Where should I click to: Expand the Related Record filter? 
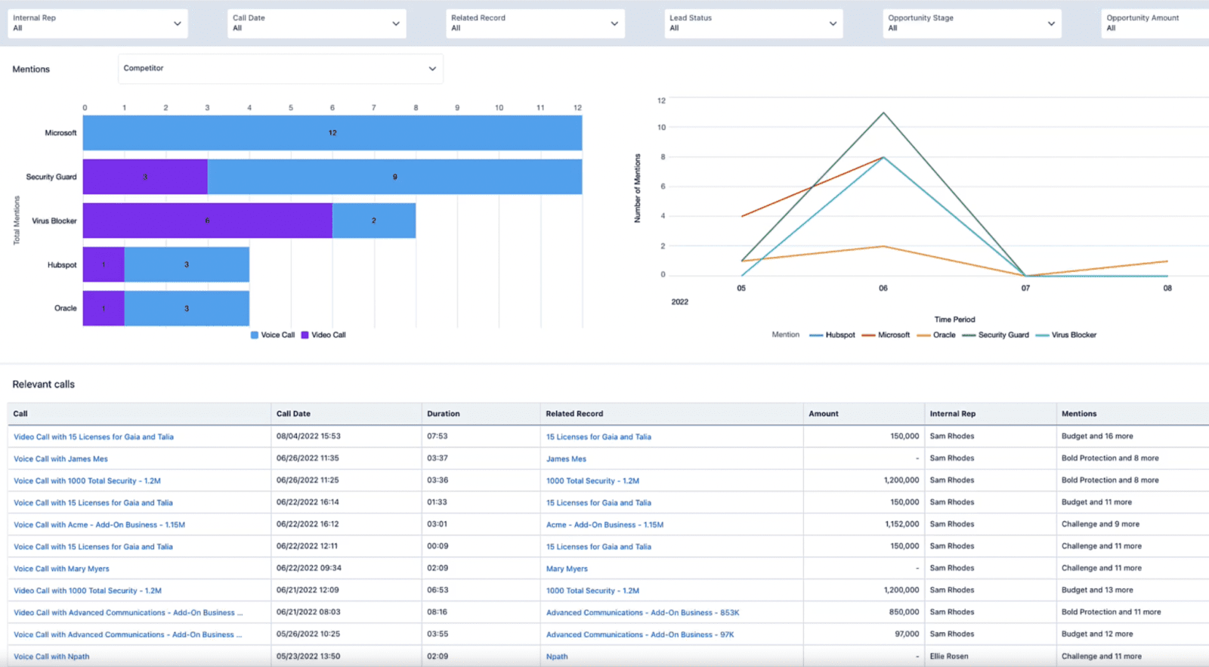535,23
